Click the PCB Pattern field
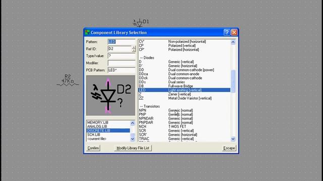 coord(121,70)
